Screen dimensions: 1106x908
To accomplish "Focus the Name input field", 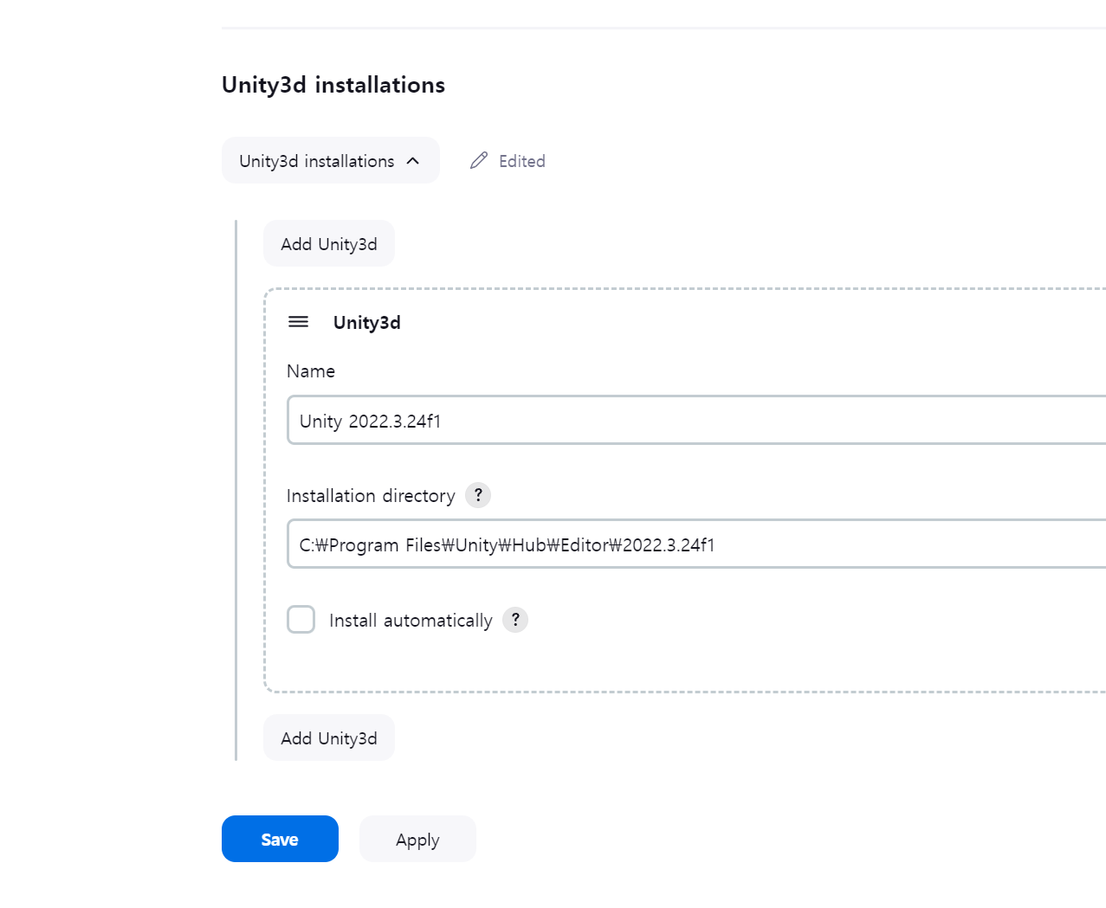I will point(696,420).
